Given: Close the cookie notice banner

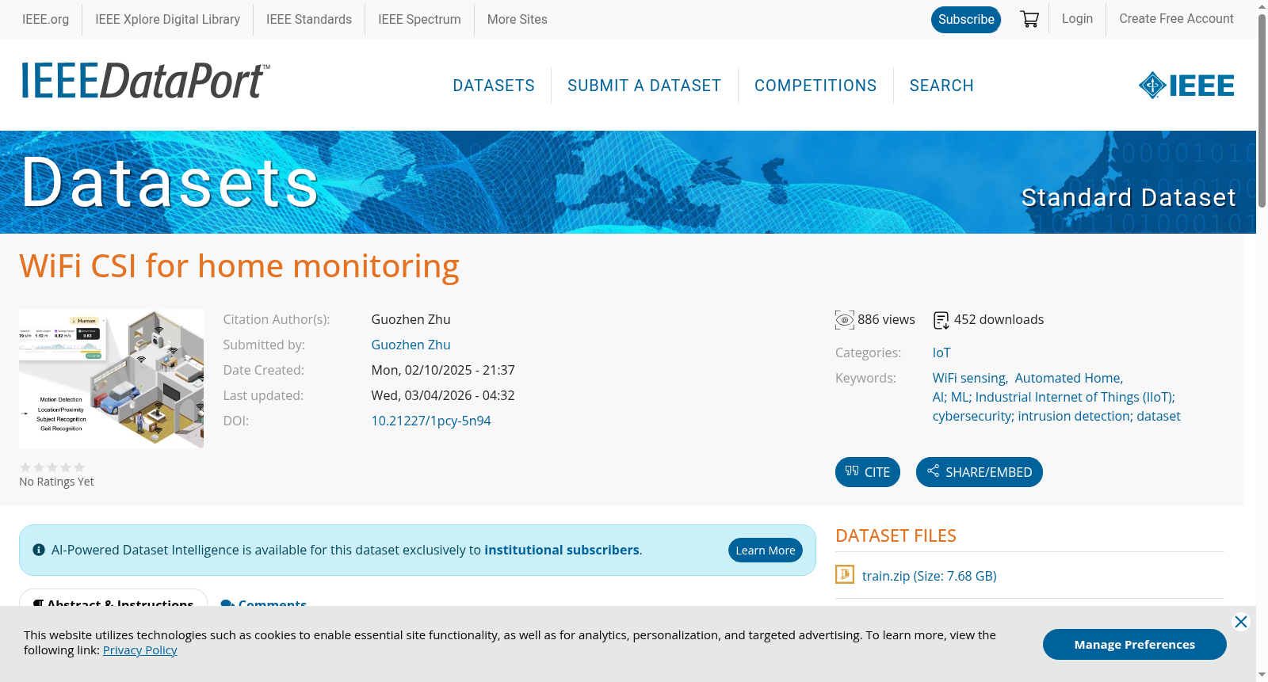Looking at the screenshot, I should (1241, 622).
